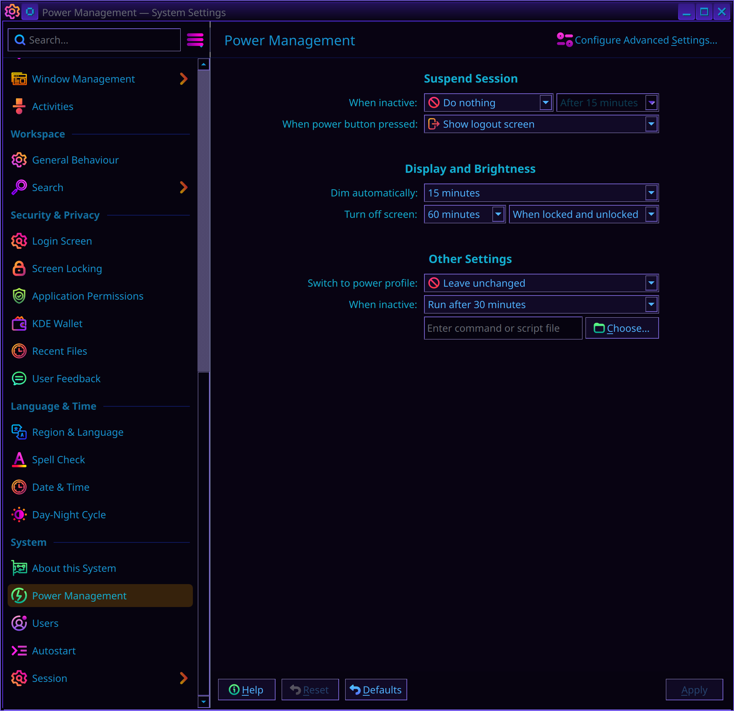
Task: Click the Autostart icon in sidebar
Action: 19,651
